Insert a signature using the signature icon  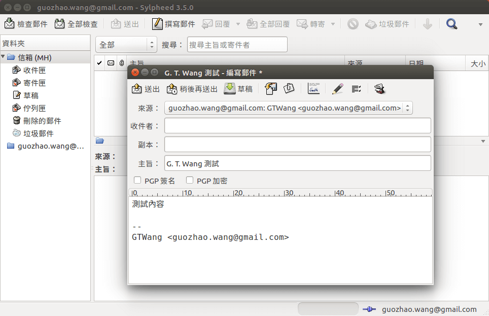coord(313,88)
